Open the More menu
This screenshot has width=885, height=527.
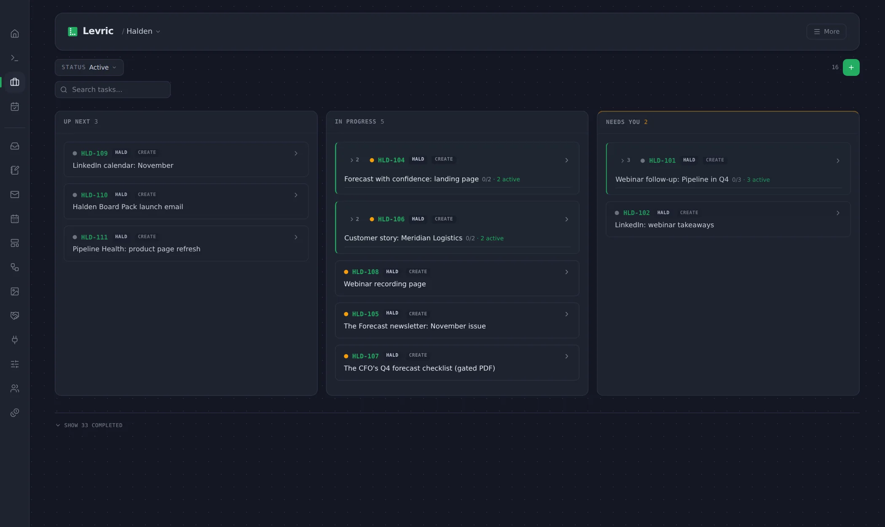click(x=826, y=32)
